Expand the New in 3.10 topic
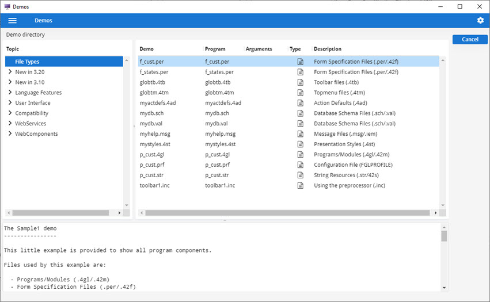Image resolution: width=490 pixels, height=302 pixels. tap(10, 82)
